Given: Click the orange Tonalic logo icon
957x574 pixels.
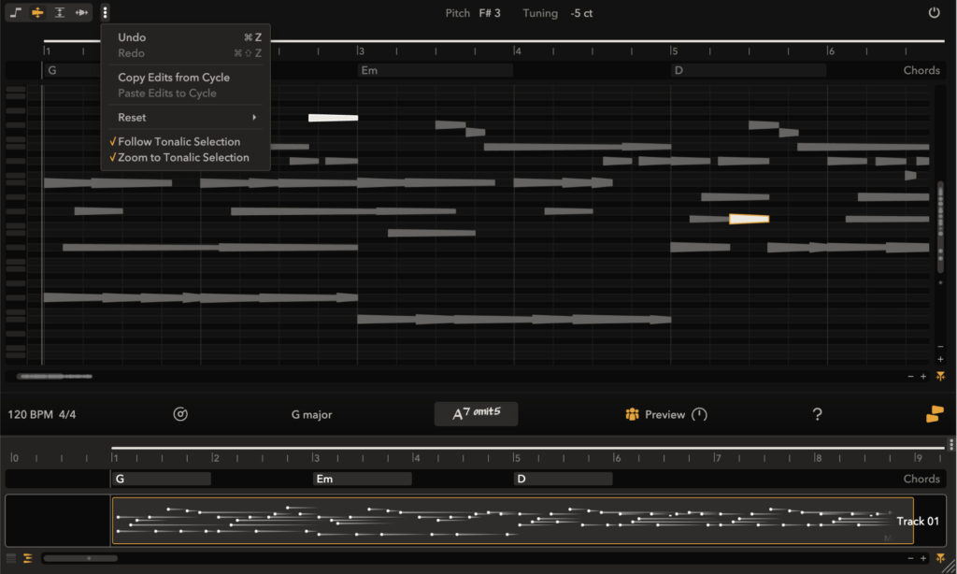Looking at the screenshot, I should [935, 414].
